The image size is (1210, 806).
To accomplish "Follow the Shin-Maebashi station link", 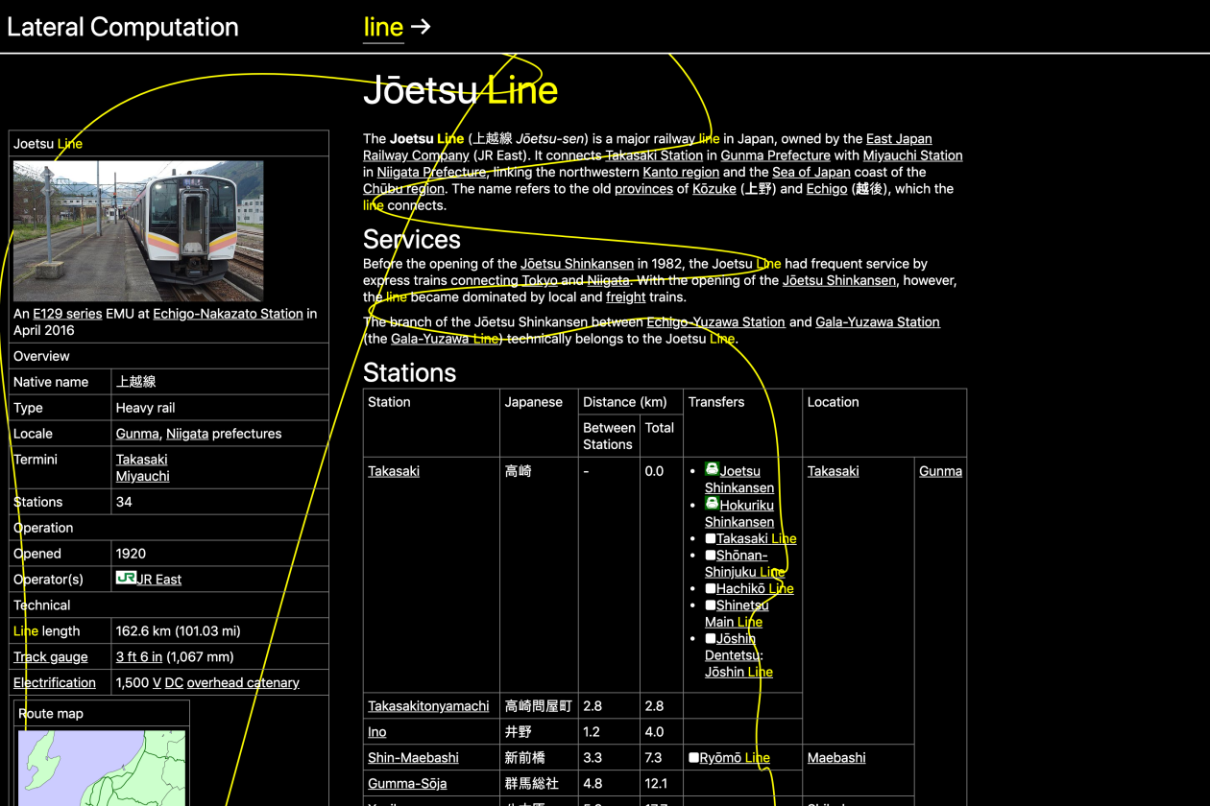I will [x=413, y=758].
